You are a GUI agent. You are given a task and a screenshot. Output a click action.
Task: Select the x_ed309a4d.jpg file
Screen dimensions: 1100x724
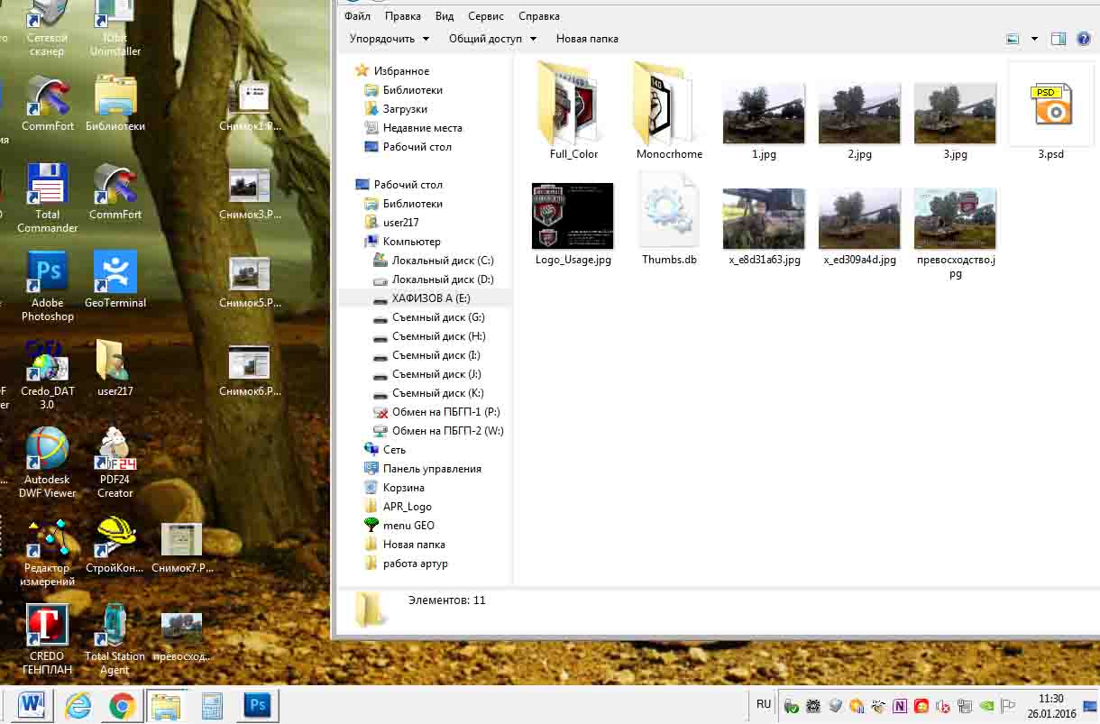coord(859,226)
